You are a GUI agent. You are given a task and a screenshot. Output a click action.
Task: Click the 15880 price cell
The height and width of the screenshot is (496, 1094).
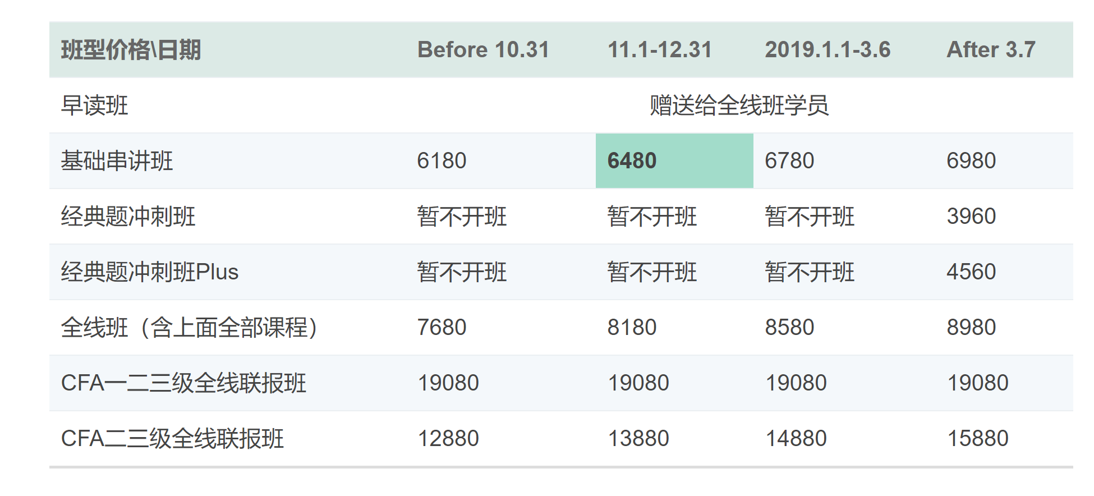(977, 439)
